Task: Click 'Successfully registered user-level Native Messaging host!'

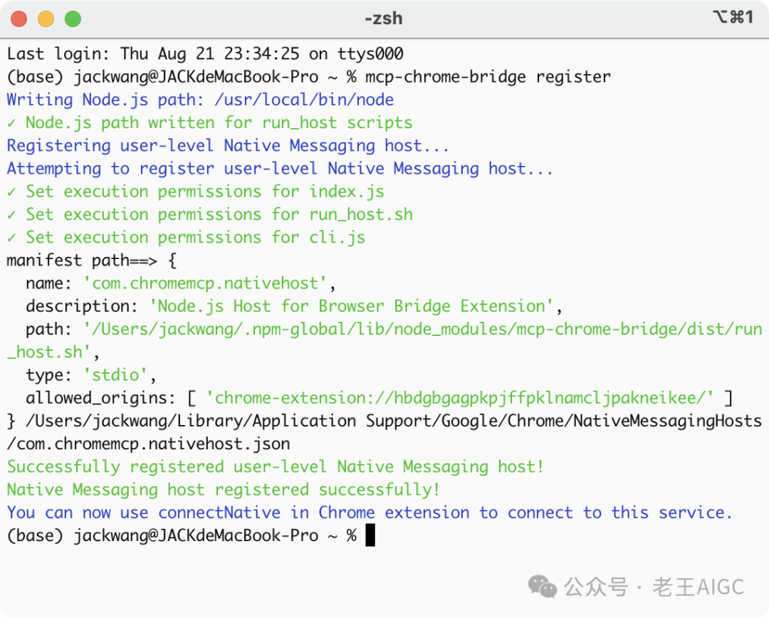Action: [275, 467]
